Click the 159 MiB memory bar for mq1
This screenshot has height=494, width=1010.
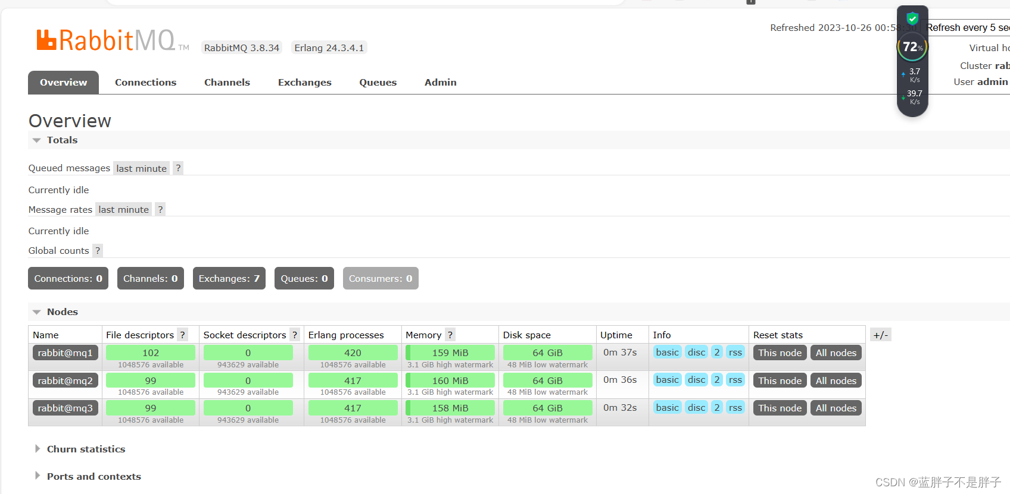pos(450,353)
